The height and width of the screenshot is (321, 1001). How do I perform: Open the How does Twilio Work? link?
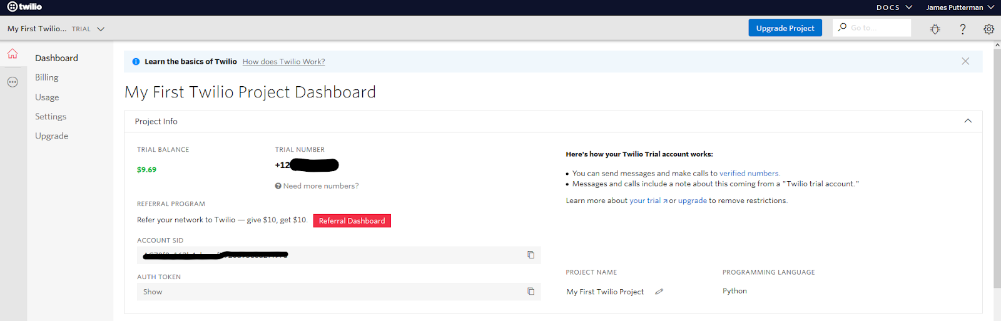[284, 62]
